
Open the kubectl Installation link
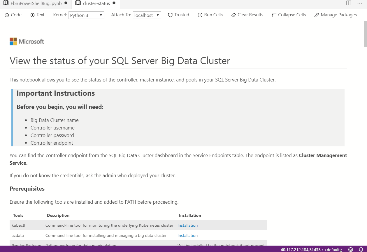[187, 225]
